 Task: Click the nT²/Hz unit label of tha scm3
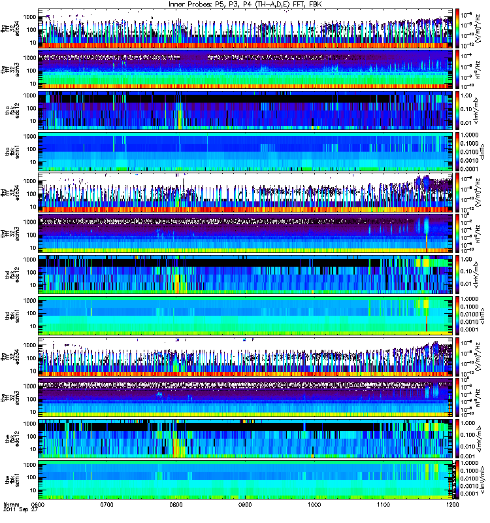[x=478, y=69]
